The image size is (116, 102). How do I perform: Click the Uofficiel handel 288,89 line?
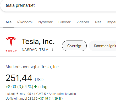coord(34,99)
